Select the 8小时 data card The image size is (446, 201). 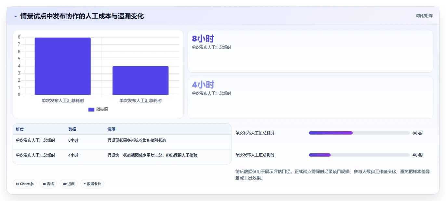click(310, 51)
